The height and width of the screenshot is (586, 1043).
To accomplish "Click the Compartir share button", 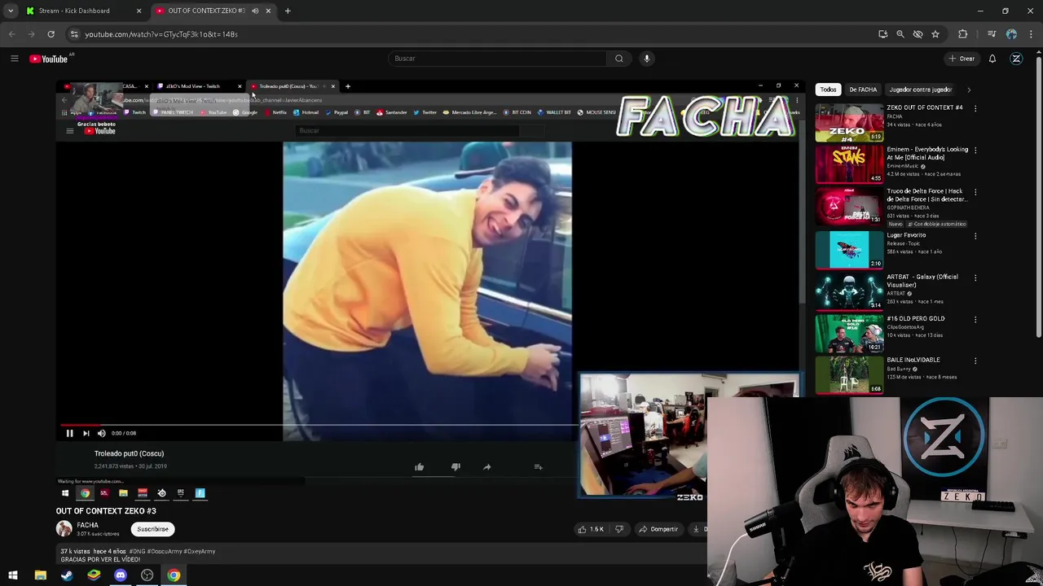I will click(x=658, y=529).
